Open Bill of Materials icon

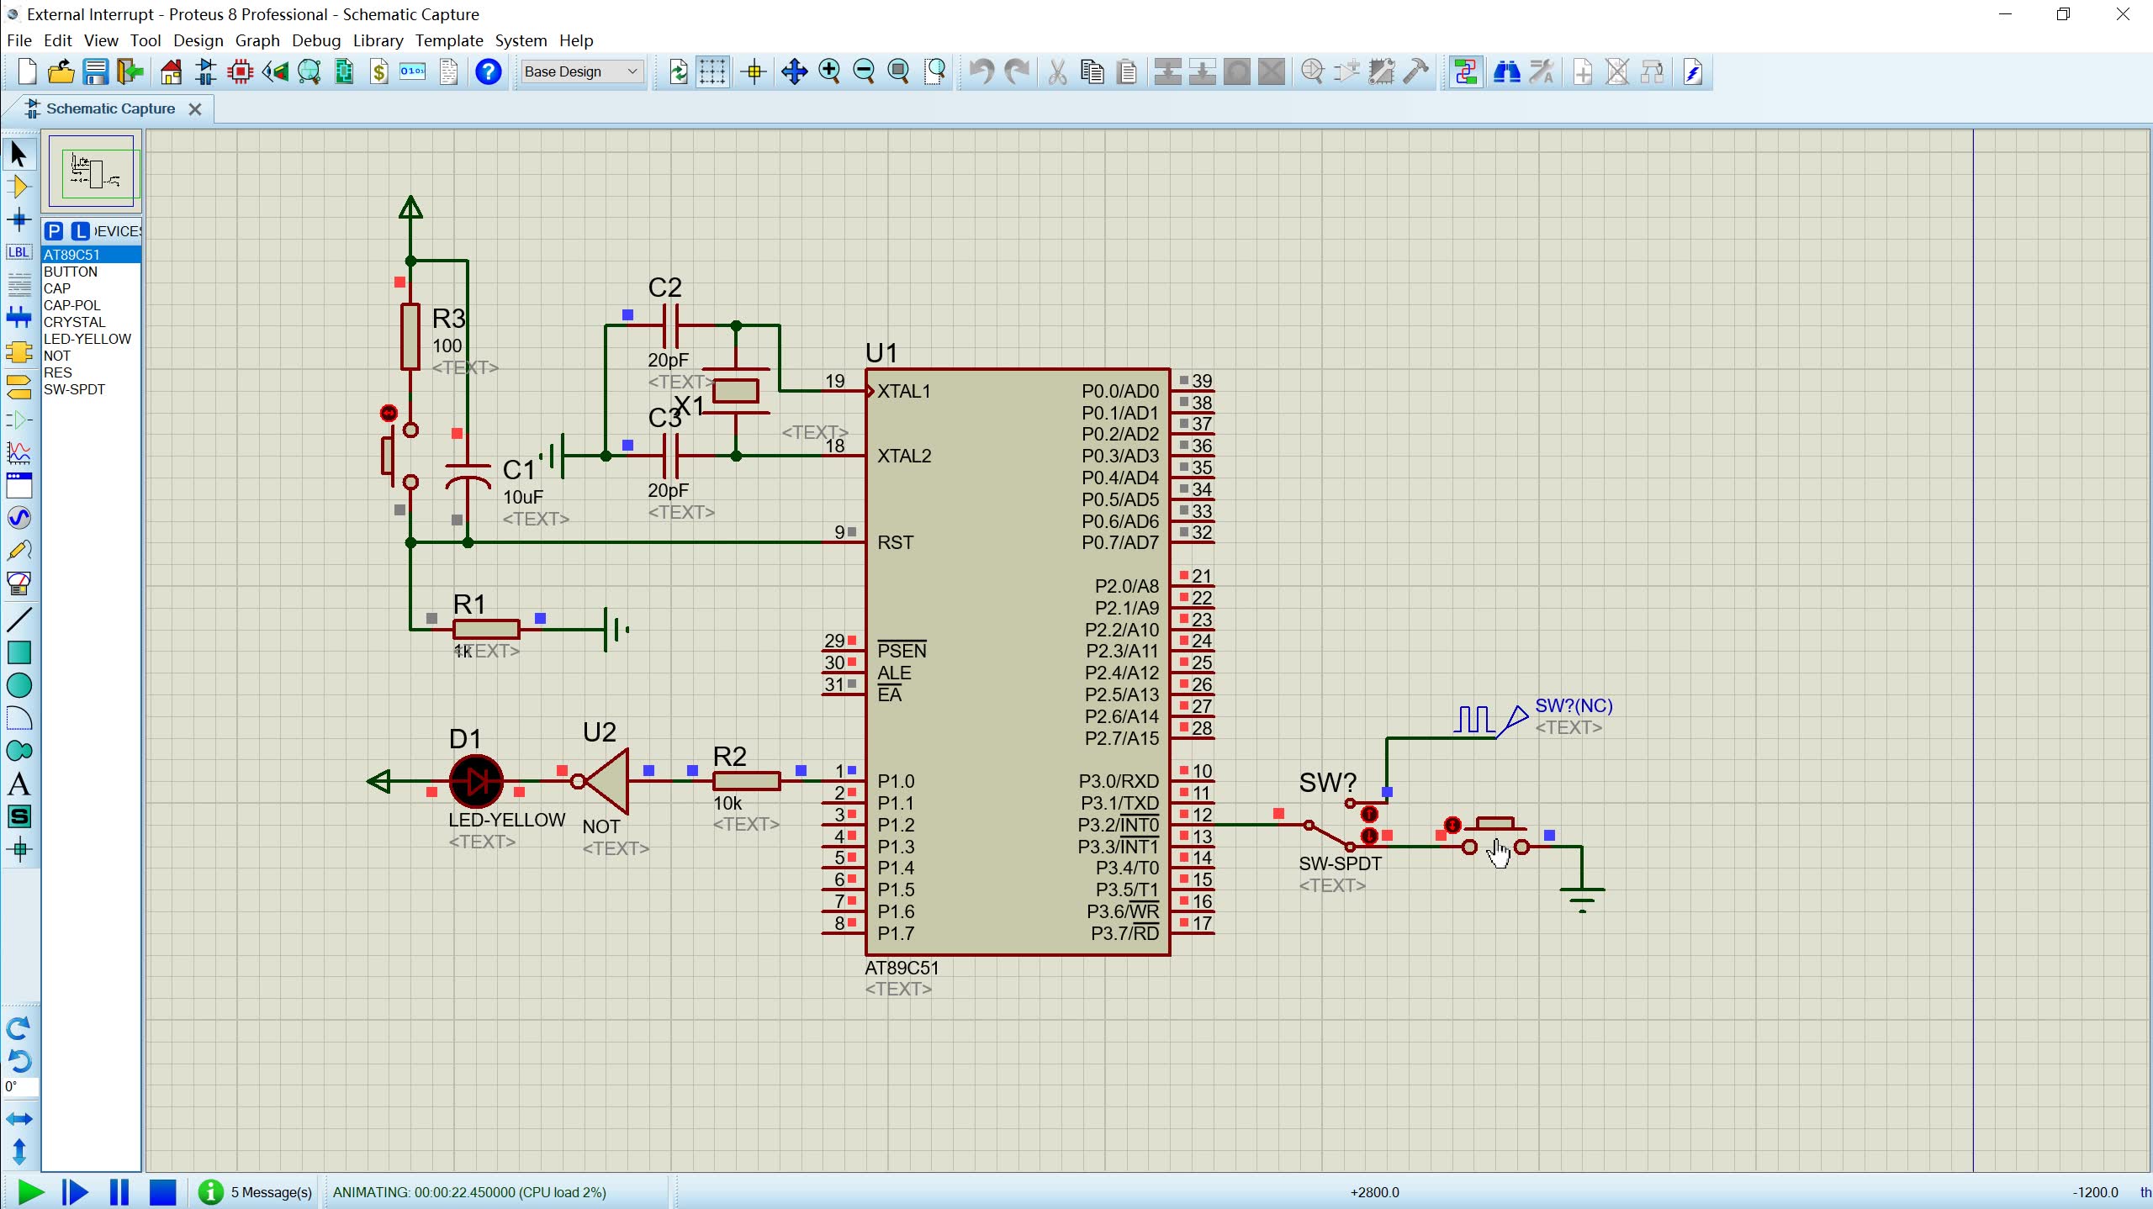coord(379,72)
